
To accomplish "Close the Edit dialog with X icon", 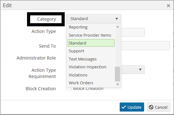I will [168, 6].
